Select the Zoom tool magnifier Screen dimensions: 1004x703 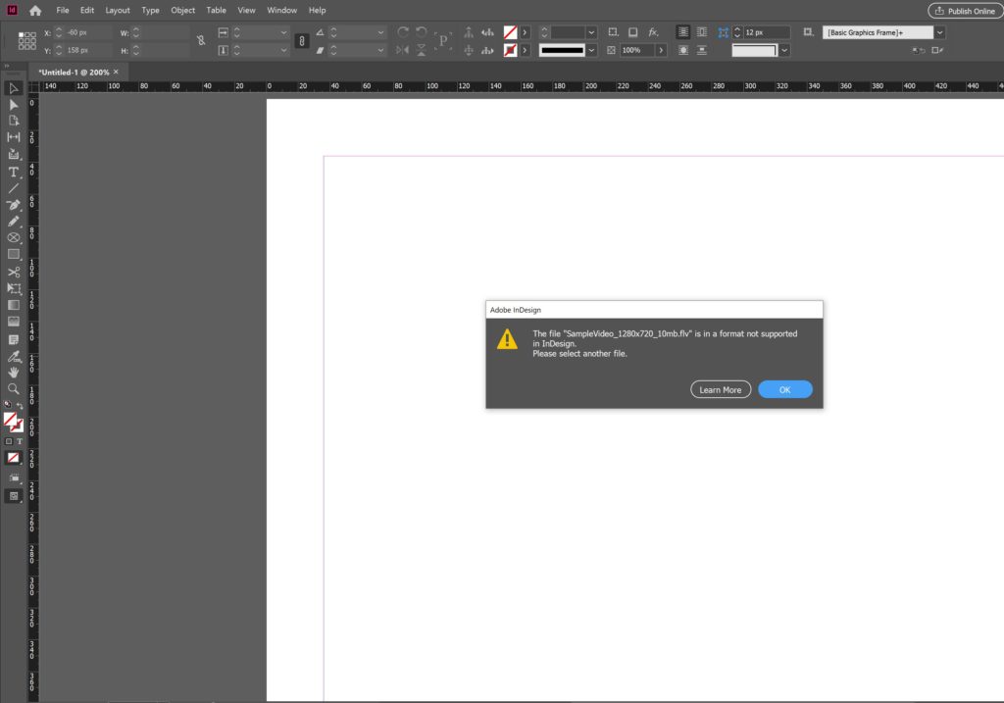14,388
